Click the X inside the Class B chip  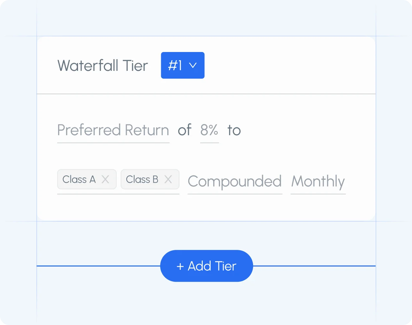click(x=168, y=179)
